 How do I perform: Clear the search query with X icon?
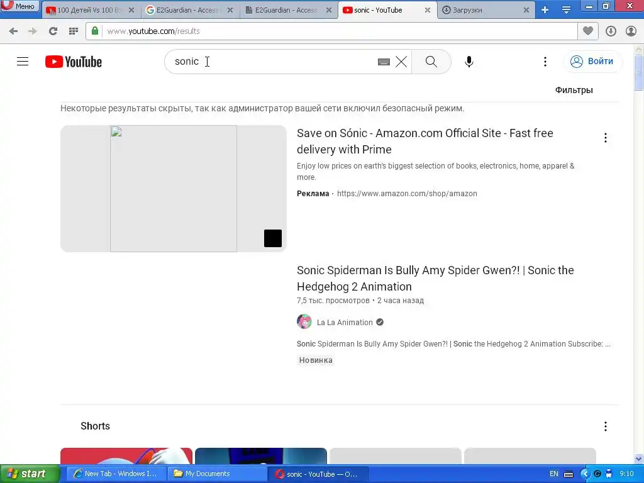pos(401,62)
